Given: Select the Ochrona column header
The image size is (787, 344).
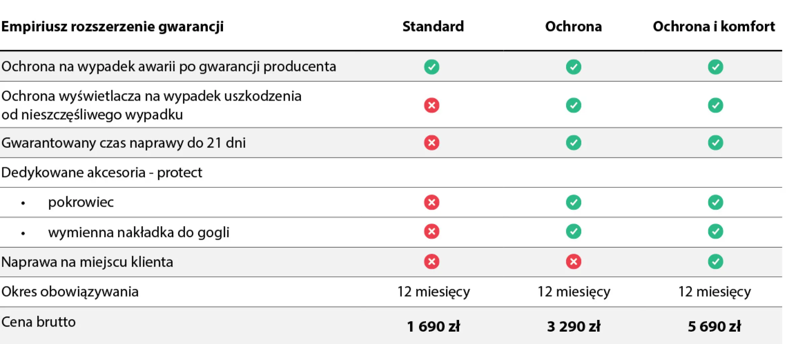Looking at the screenshot, I should click(x=573, y=27).
